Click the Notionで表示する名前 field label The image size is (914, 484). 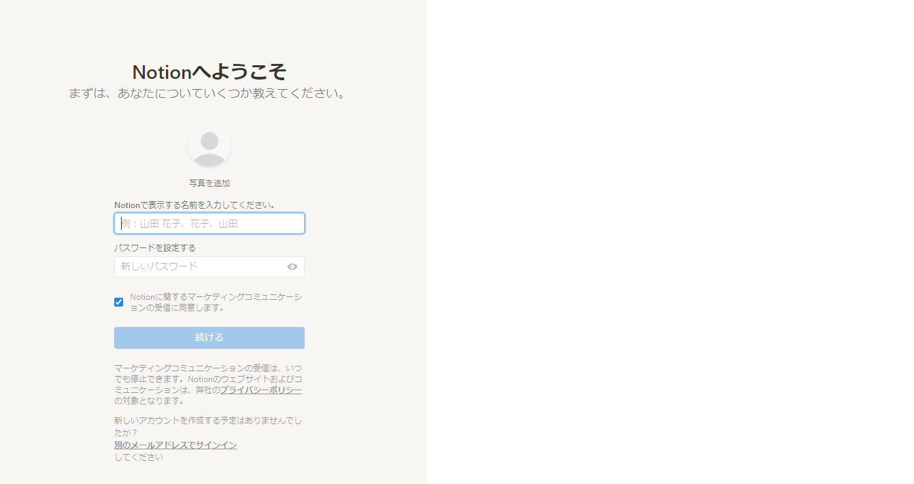194,205
